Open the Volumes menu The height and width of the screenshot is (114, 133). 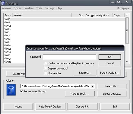(x=6, y=8)
